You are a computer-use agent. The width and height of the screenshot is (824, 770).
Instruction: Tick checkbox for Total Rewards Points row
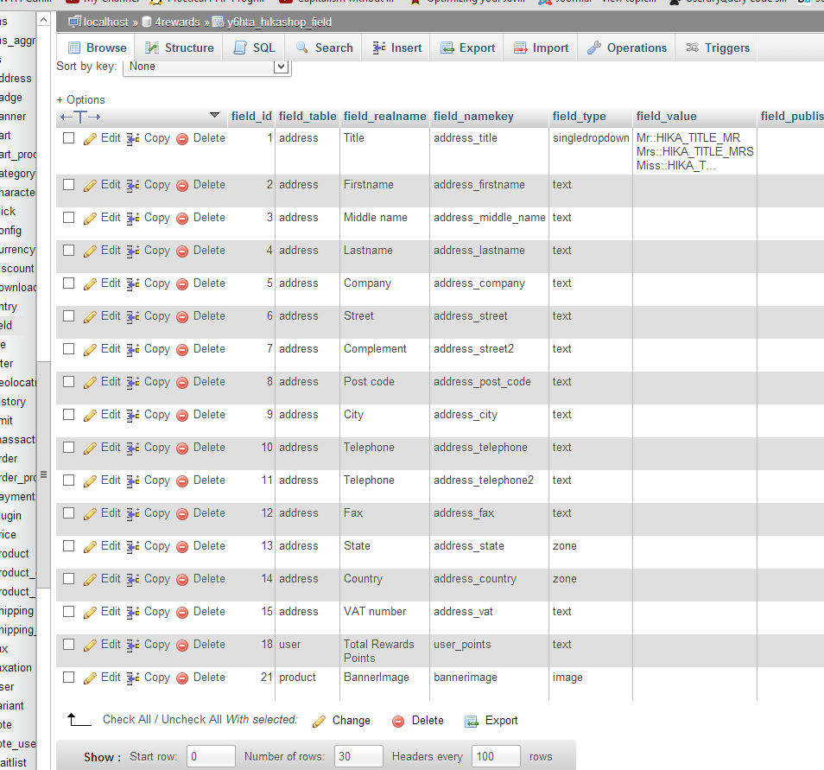click(68, 645)
